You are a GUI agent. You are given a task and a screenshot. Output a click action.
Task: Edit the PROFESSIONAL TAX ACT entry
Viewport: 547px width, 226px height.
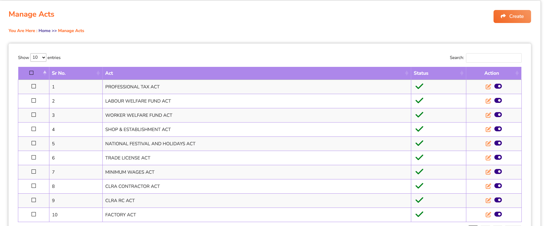[x=488, y=87]
